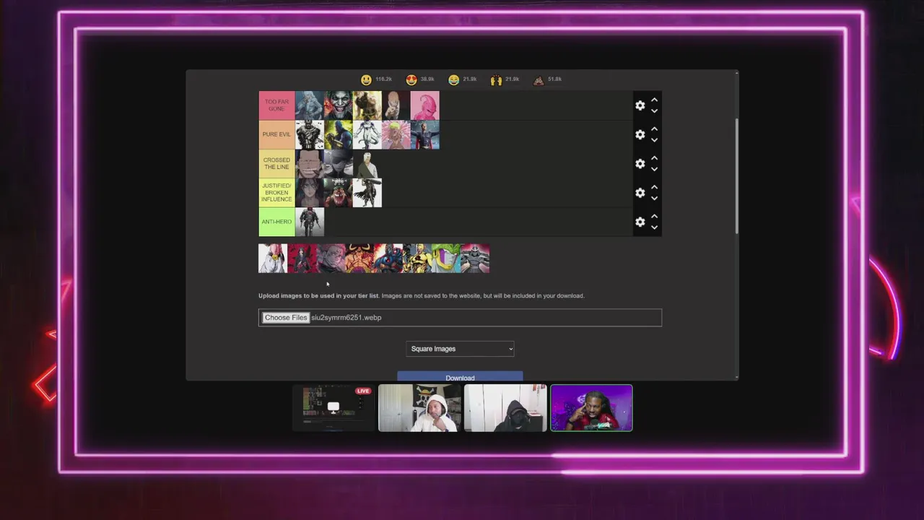Select the Thanos image in PURE EVIL
Viewport: 924px width, 520px height.
(x=339, y=134)
